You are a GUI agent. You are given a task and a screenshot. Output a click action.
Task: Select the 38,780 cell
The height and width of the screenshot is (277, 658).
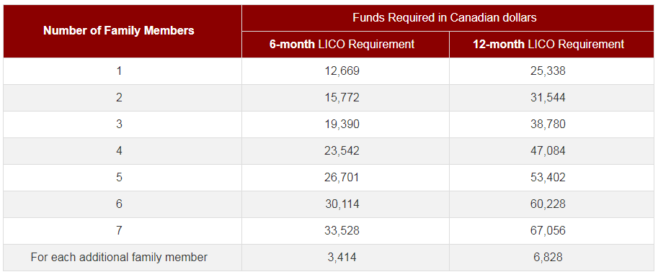(548, 124)
